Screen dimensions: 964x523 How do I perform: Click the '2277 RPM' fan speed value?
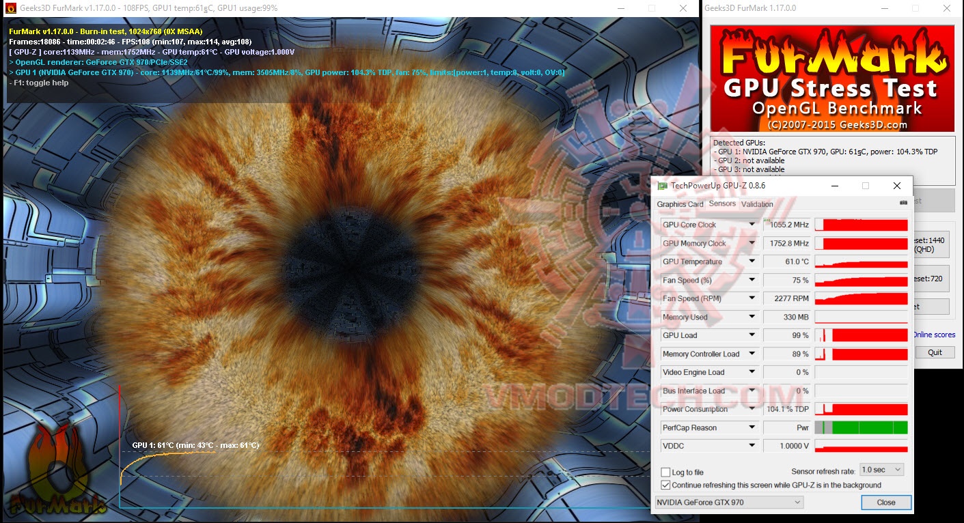click(791, 298)
